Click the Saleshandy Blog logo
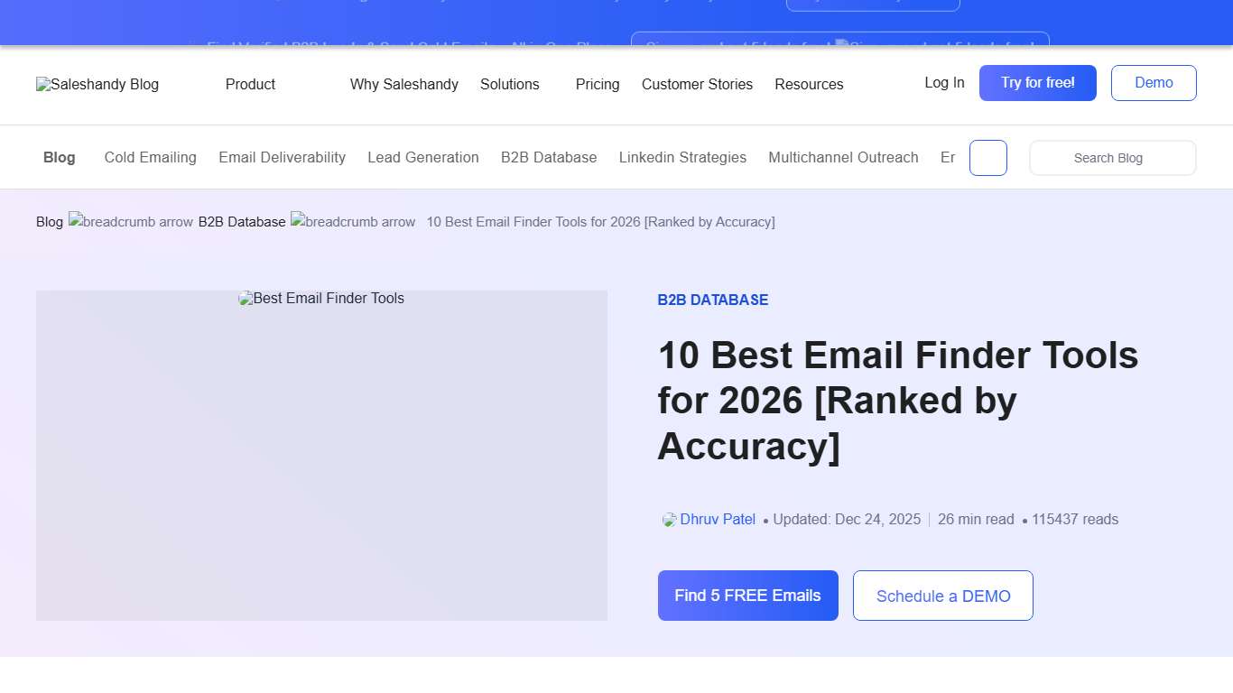The width and height of the screenshot is (1233, 693). [x=97, y=84]
